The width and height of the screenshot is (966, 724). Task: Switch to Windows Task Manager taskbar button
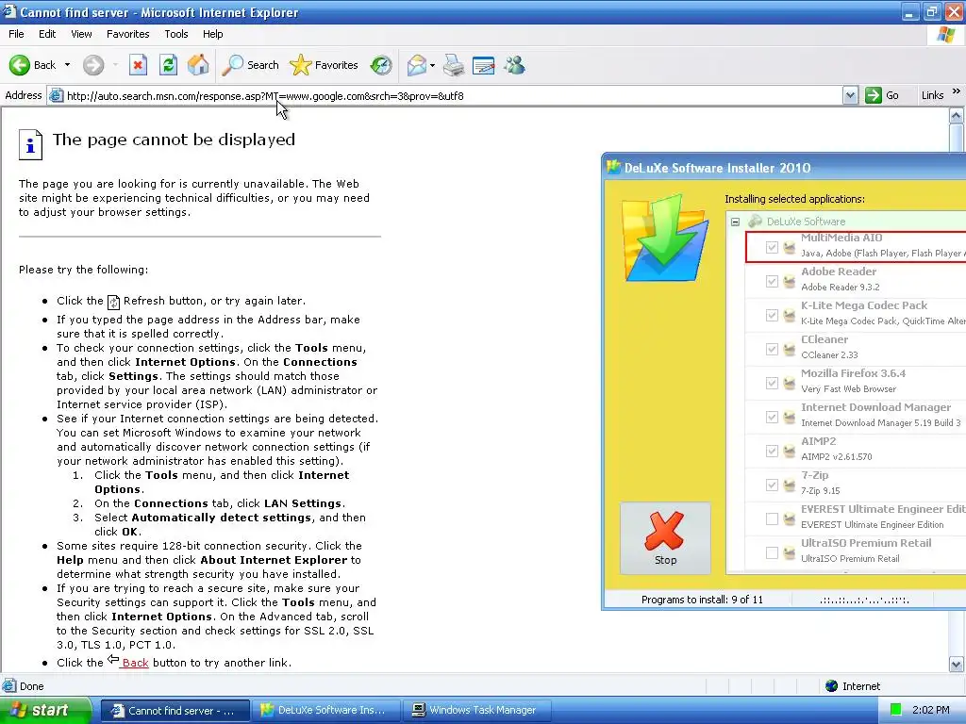[476, 710]
